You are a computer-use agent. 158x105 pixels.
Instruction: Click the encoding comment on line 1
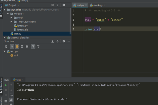pos(103,10)
